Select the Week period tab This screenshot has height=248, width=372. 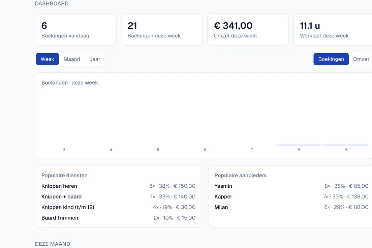(48, 59)
